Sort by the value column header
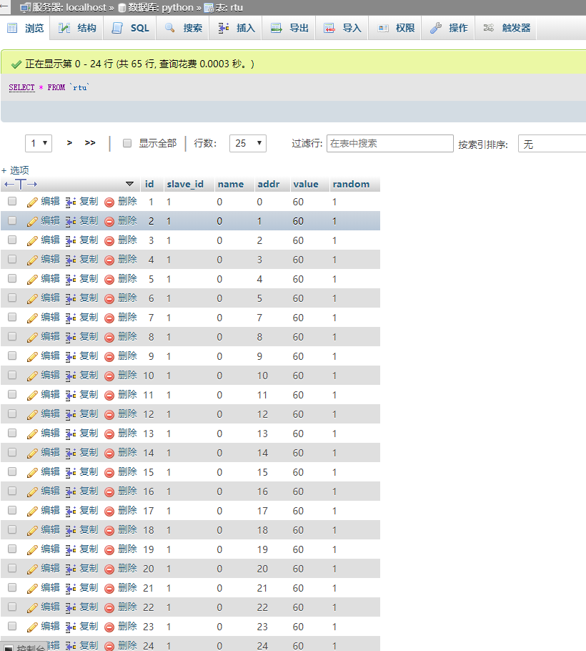Viewport: 586px width, 651px height. [306, 184]
